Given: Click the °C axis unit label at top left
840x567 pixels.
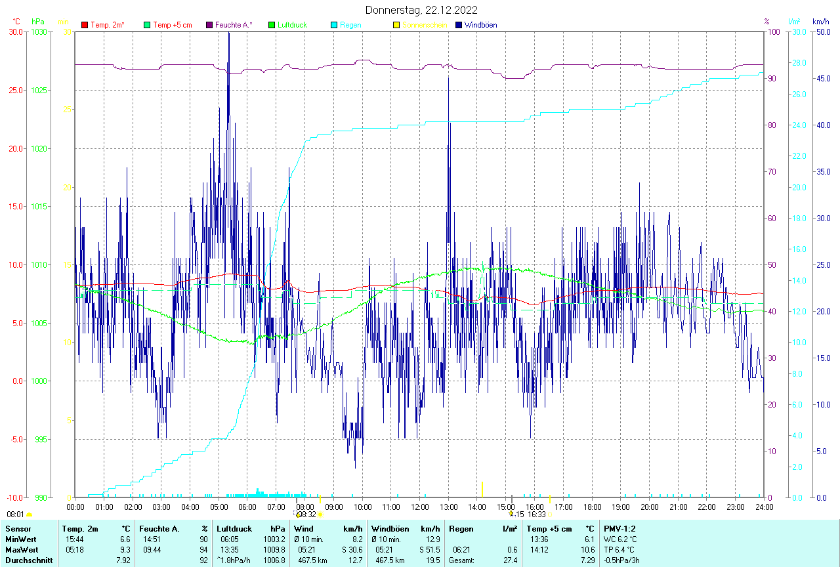Looking at the screenshot, I should coord(16,22).
